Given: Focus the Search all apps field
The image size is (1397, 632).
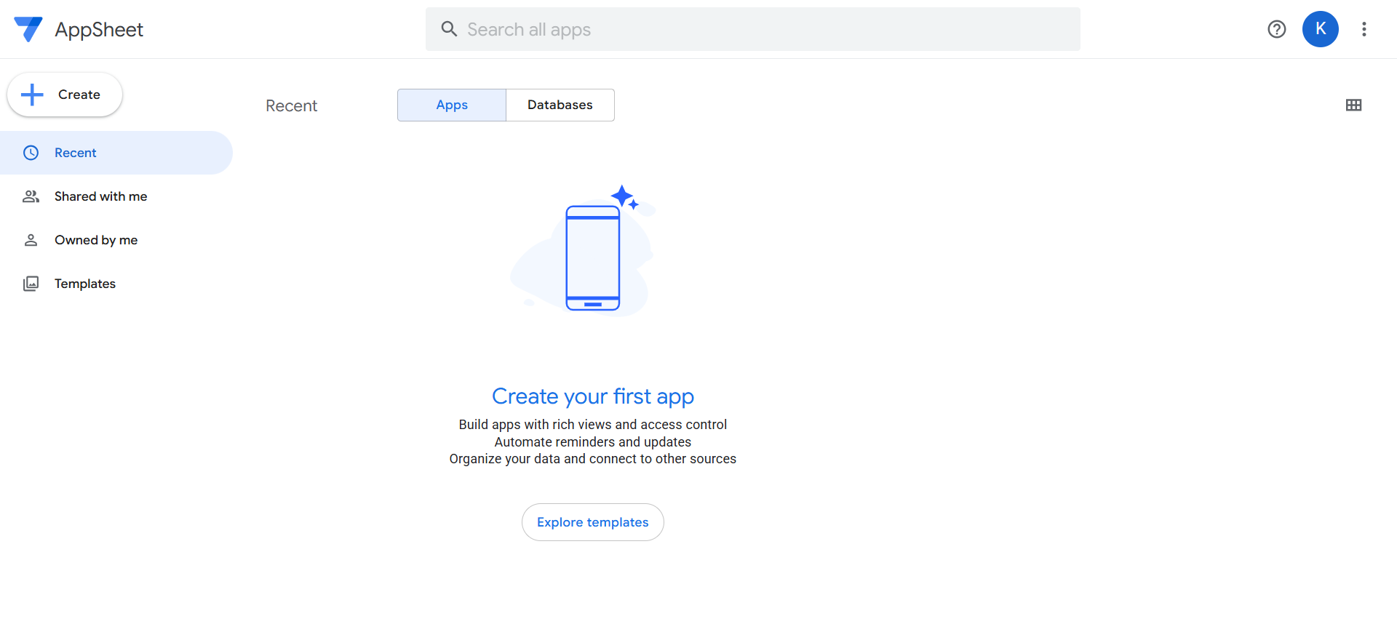Looking at the screenshot, I should pyautogui.click(x=753, y=29).
